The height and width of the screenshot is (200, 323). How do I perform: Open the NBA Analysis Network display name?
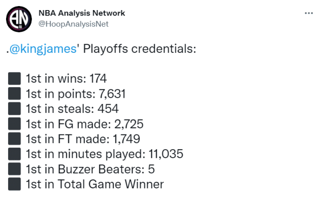pyautogui.click(x=82, y=13)
